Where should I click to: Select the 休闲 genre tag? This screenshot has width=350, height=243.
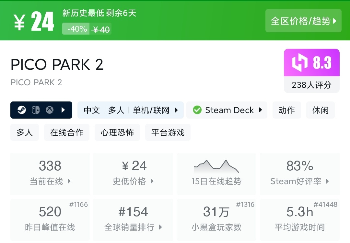(x=321, y=110)
